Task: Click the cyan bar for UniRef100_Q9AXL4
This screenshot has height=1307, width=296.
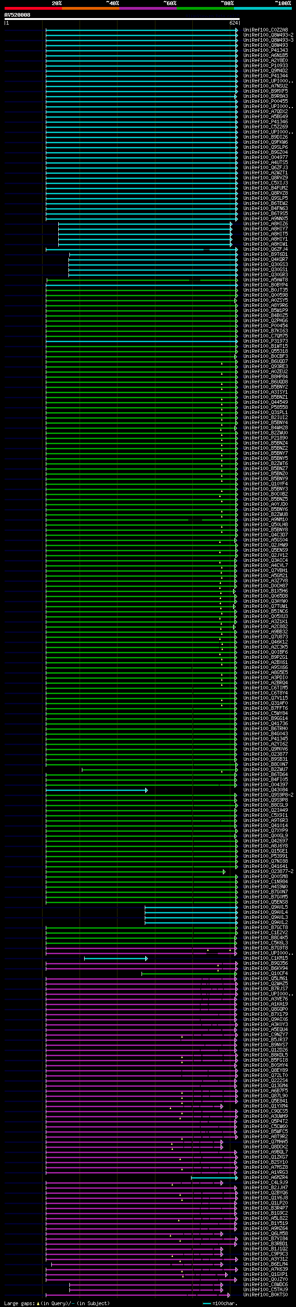Action: tap(191, 912)
